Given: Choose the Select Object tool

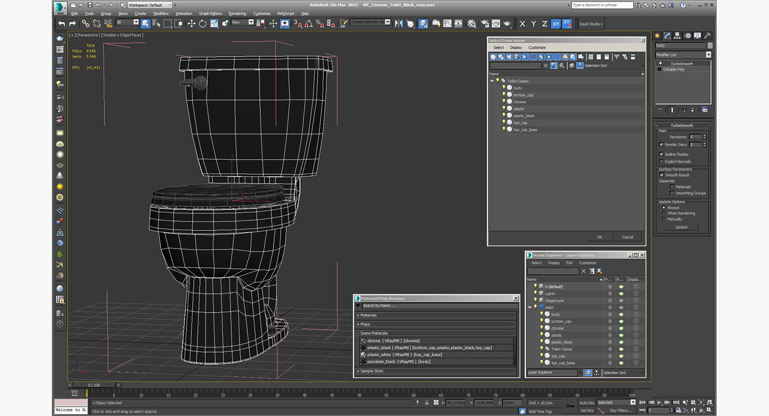Looking at the screenshot, I should pyautogui.click(x=145, y=23).
